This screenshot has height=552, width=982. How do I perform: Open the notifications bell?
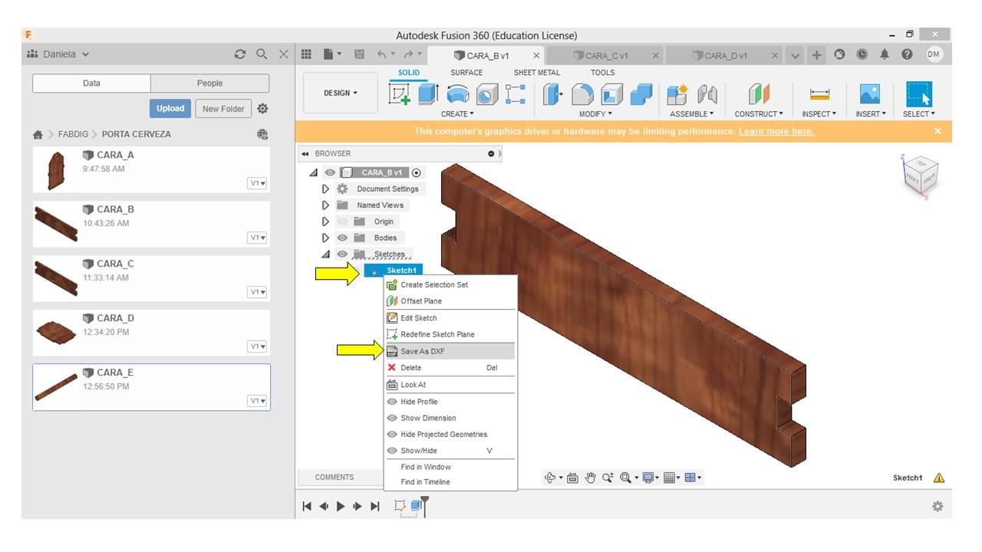(x=885, y=54)
